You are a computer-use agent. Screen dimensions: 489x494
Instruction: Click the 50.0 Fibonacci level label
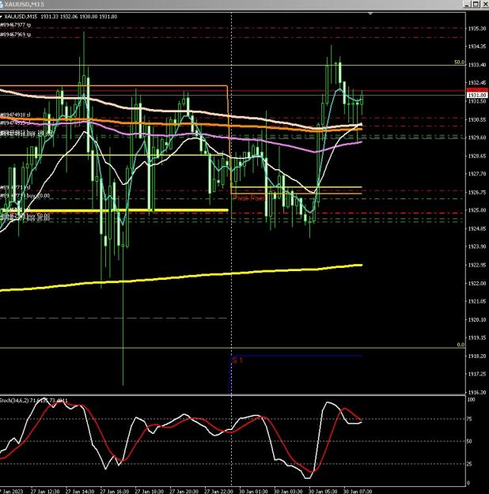(x=459, y=62)
